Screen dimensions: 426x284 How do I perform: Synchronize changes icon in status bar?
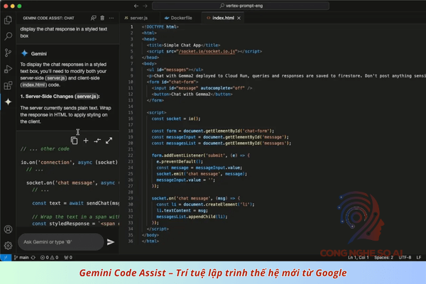point(33,257)
